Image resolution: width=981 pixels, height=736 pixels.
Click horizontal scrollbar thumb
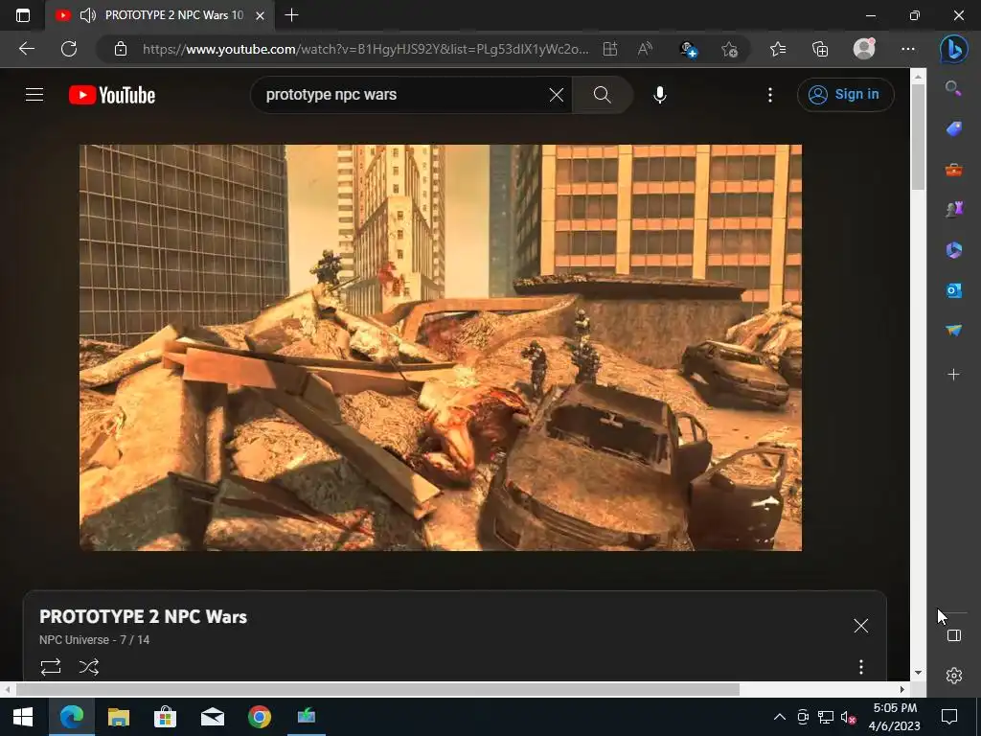377,689
